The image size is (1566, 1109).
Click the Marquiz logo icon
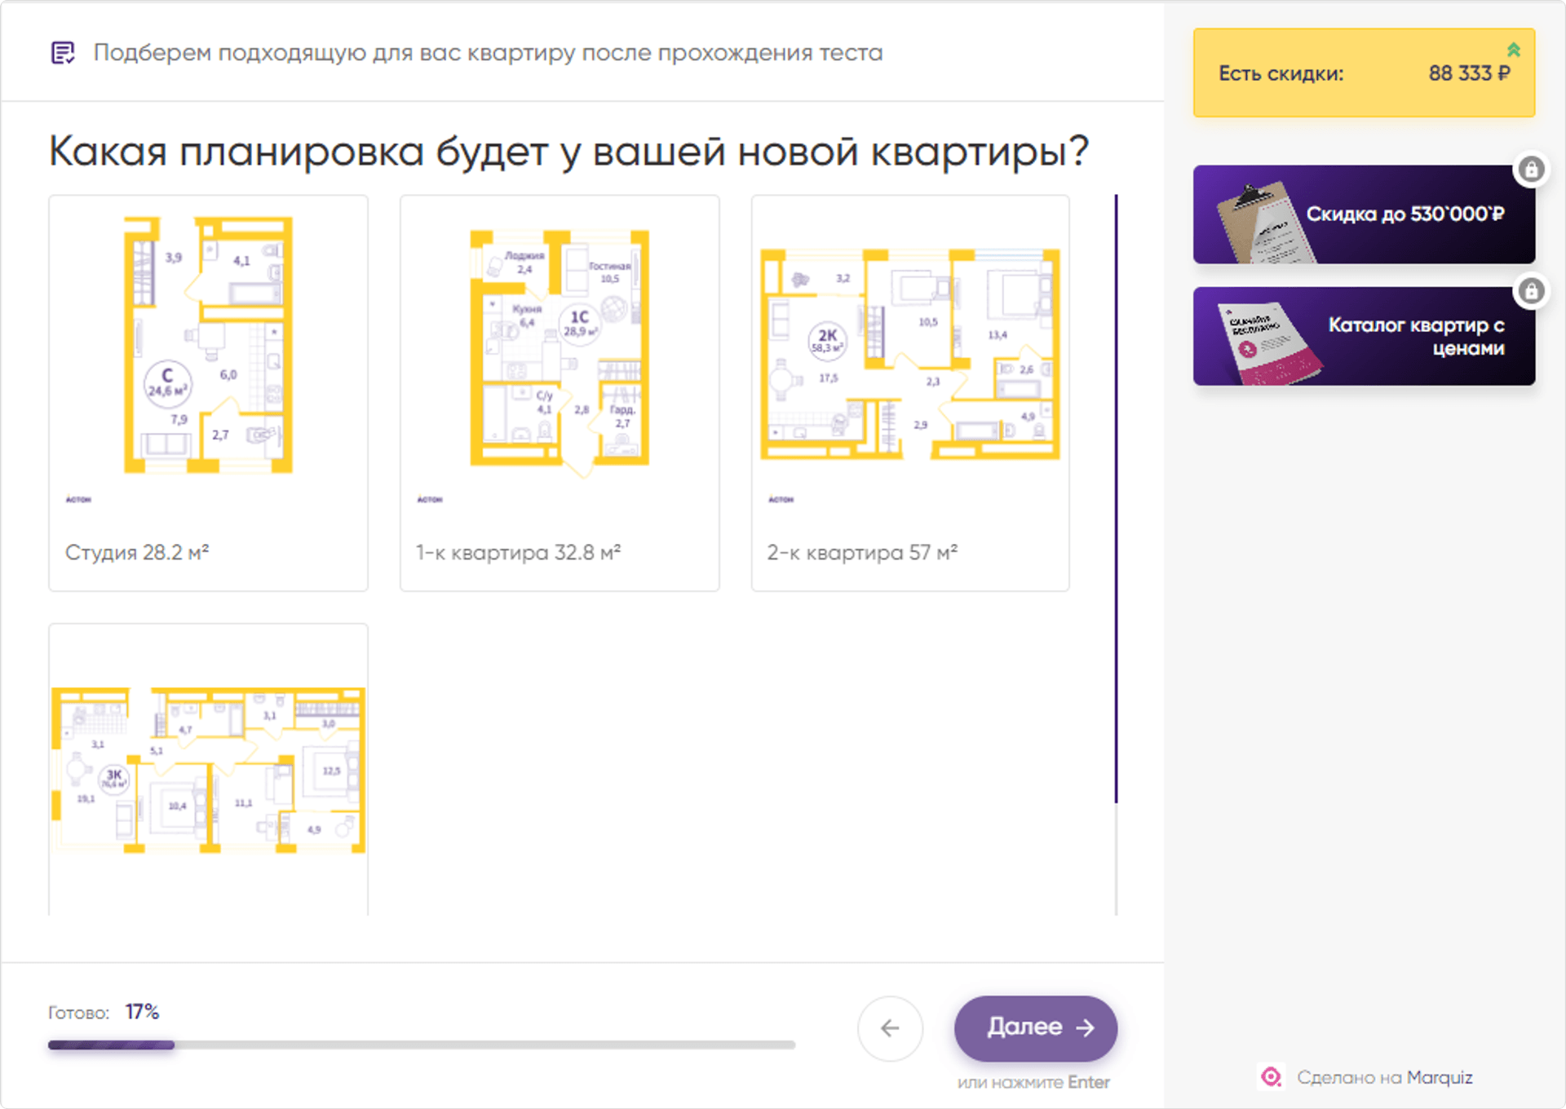coord(1271,1077)
